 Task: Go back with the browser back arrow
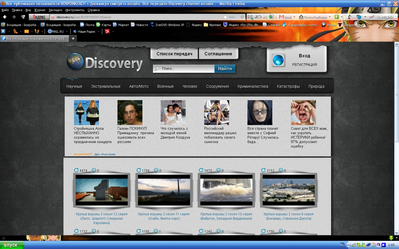point(5,17)
